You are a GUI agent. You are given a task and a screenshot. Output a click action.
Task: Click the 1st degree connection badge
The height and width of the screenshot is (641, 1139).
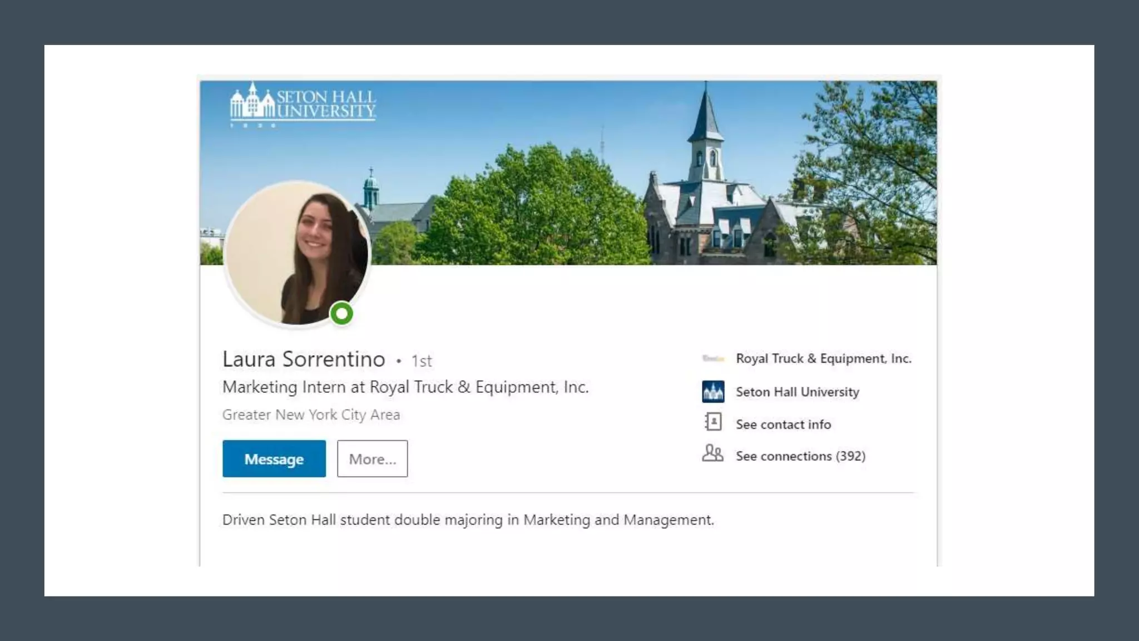pos(422,361)
